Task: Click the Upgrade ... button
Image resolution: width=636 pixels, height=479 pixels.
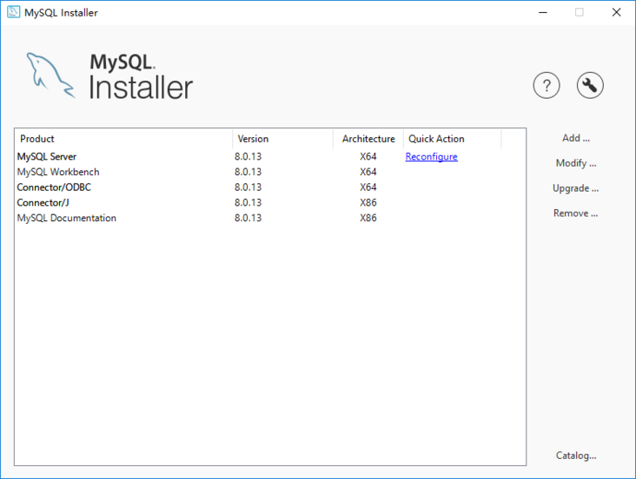Action: click(575, 188)
